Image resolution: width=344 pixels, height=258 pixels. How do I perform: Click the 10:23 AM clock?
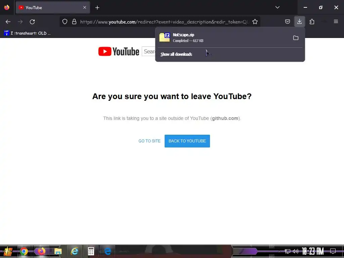(313, 251)
